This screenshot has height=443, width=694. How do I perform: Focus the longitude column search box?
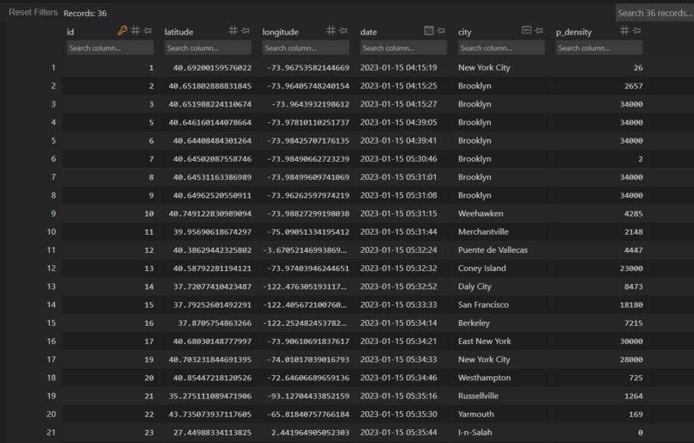point(306,48)
